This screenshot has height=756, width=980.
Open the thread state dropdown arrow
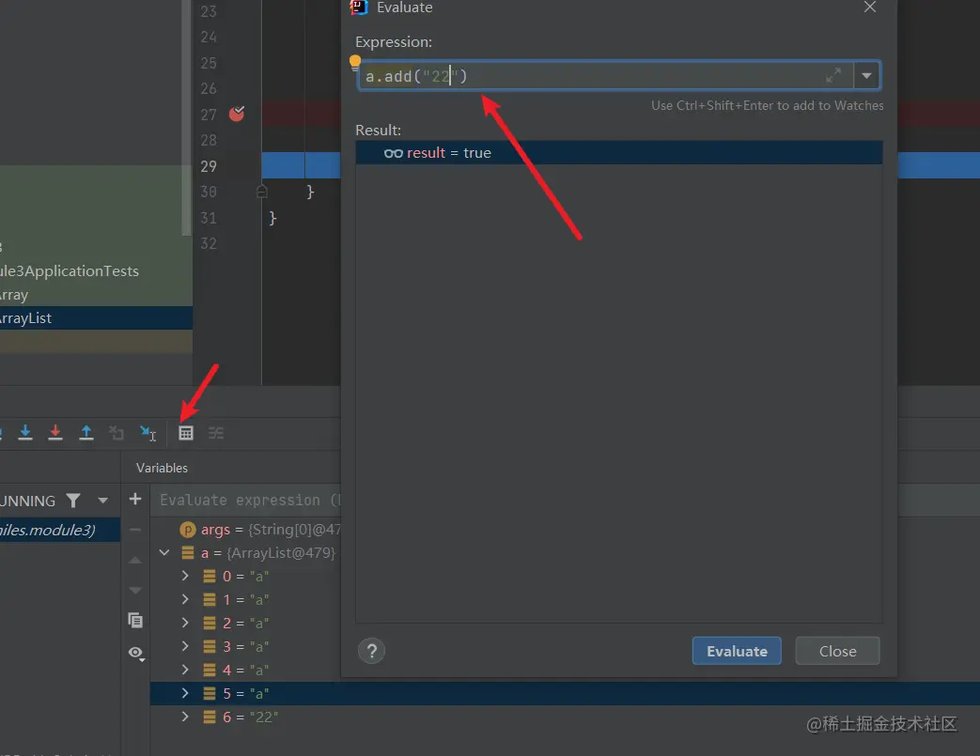pos(103,501)
